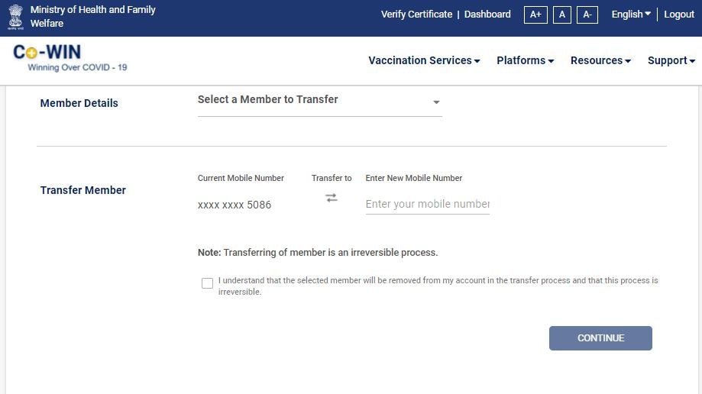Go to Dashboard
702x394 pixels.
click(x=487, y=15)
